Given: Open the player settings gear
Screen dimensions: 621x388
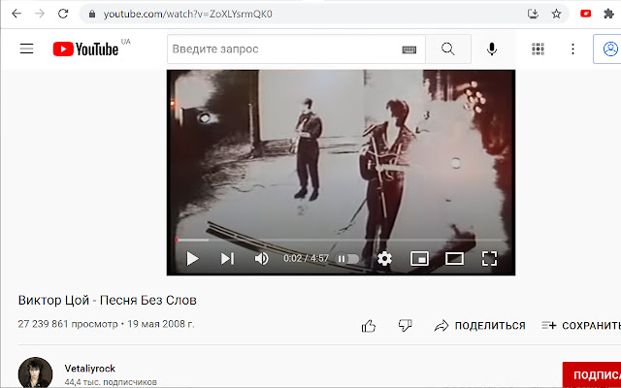Looking at the screenshot, I should (x=384, y=259).
